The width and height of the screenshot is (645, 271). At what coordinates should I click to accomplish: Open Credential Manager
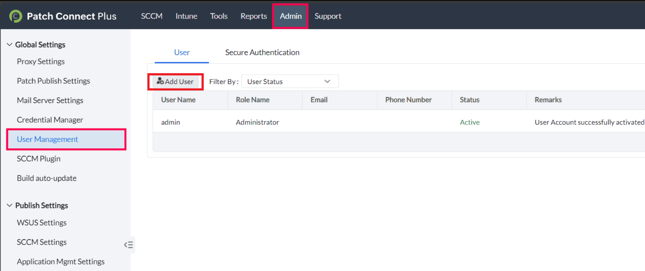pyautogui.click(x=50, y=120)
